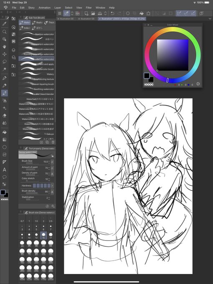The image size is (213, 284).
Task: Click the main color swatch in Color Wheel panel
Action: 147,76
